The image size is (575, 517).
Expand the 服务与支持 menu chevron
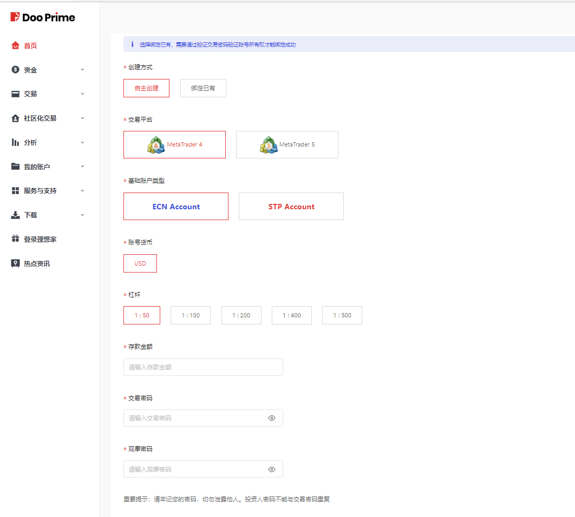tap(82, 190)
